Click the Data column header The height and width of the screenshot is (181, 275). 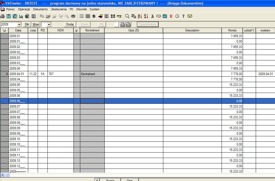[x=18, y=30]
